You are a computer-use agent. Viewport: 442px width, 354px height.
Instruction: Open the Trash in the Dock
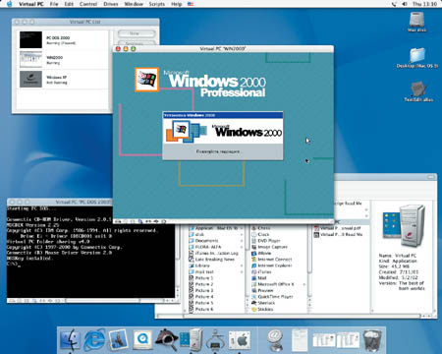[372, 340]
